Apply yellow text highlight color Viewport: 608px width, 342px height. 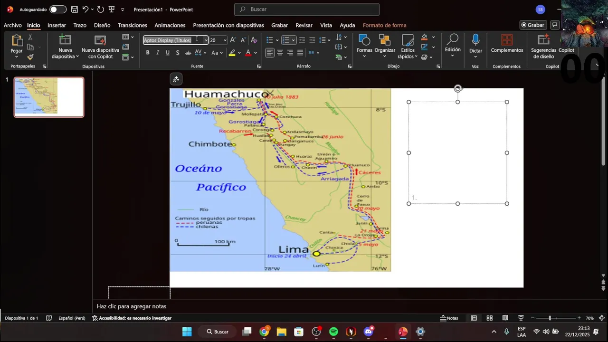click(x=232, y=53)
